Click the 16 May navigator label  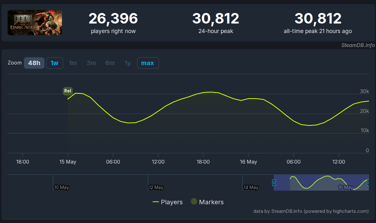tap(345, 187)
